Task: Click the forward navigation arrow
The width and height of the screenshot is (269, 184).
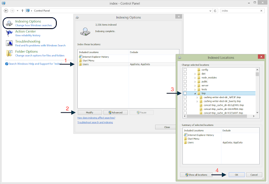Action: click(12, 11)
